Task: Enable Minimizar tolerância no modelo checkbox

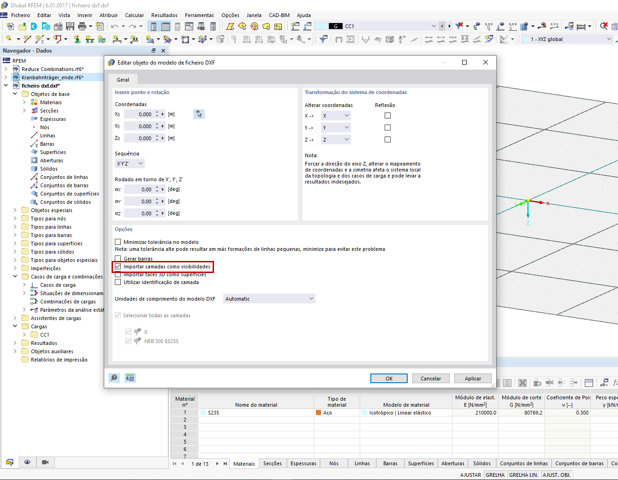Action: pyautogui.click(x=118, y=242)
